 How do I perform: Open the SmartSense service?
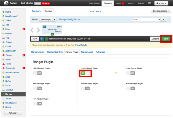[11, 103]
